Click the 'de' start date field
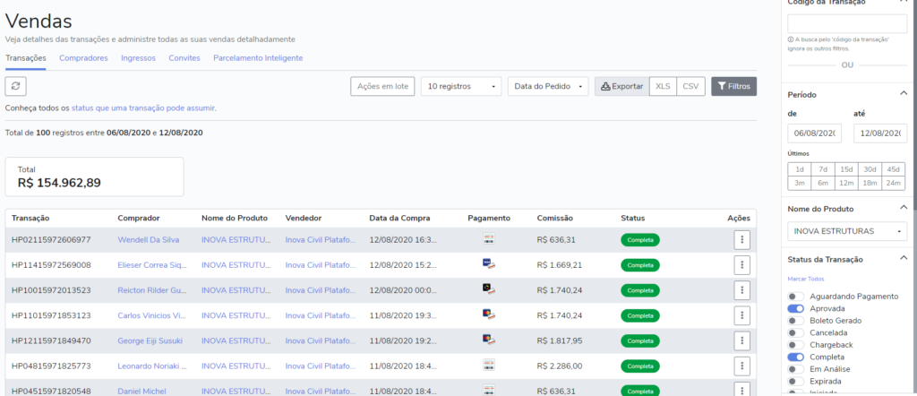The width and height of the screenshot is (917, 396). [x=814, y=133]
